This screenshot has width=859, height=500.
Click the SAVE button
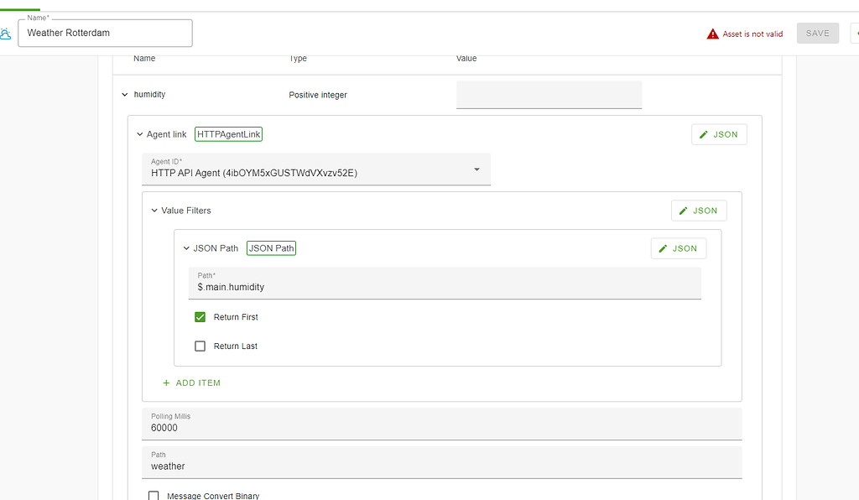(x=817, y=34)
